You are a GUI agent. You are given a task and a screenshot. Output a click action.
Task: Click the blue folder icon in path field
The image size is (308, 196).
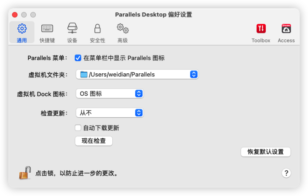(x=84, y=74)
